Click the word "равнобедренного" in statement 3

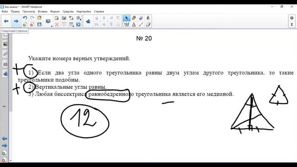[111, 94]
